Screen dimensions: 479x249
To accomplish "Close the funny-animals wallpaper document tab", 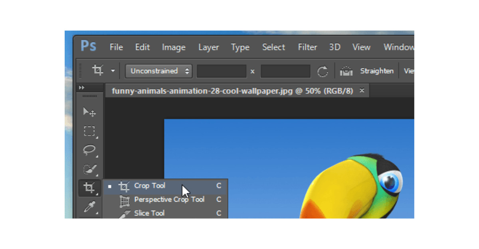I will pyautogui.click(x=362, y=90).
